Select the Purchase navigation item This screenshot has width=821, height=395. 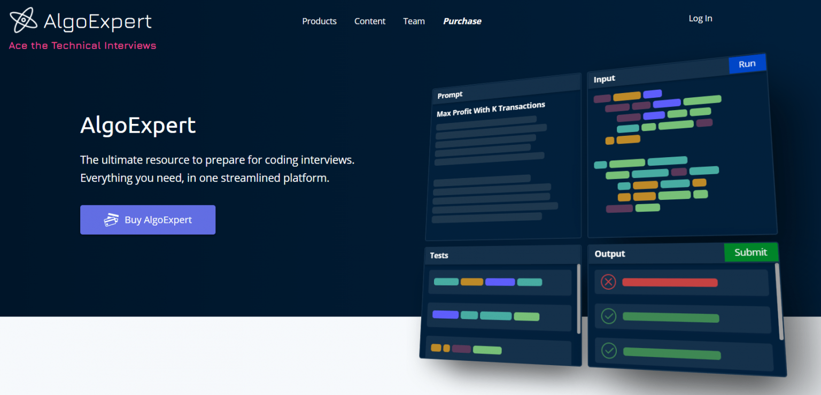(462, 21)
